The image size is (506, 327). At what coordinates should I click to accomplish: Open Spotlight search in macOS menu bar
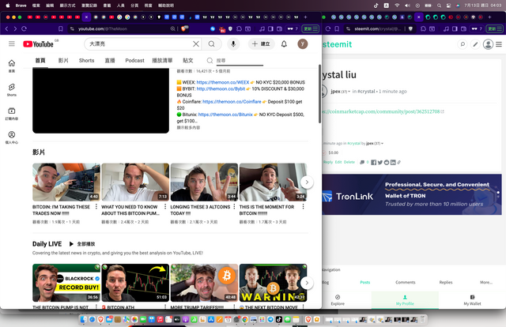tap(439, 6)
